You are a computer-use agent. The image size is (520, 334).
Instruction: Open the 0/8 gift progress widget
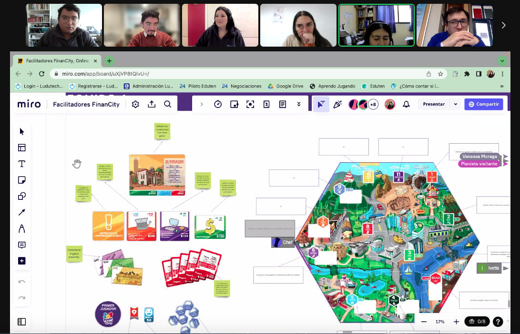click(x=477, y=322)
